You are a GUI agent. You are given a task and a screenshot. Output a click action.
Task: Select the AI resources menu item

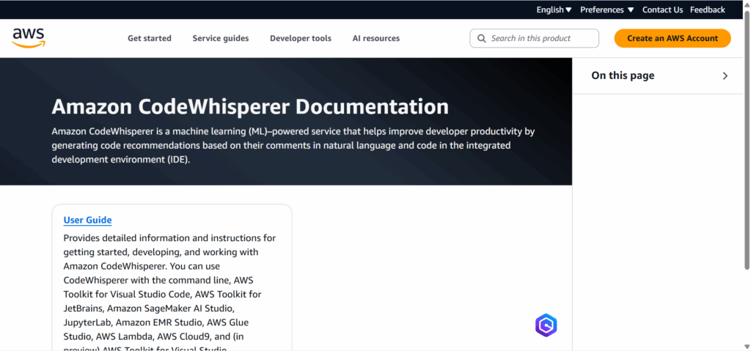[x=376, y=38]
